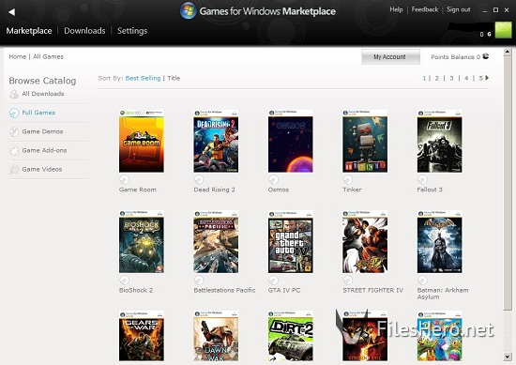The width and height of the screenshot is (516, 365).
Task: Click the vertical scrollbar thumb
Action: coord(508,183)
